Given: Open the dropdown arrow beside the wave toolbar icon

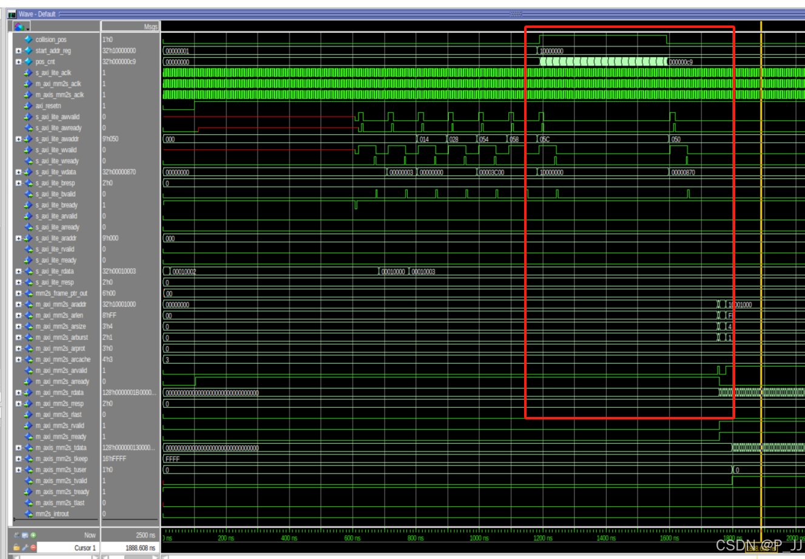Looking at the screenshot, I should click(27, 29).
